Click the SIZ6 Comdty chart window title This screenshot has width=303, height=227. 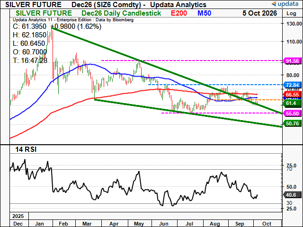click(x=106, y=4)
